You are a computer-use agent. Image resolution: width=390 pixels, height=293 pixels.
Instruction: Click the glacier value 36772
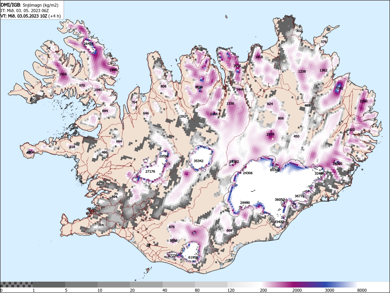[300, 197]
